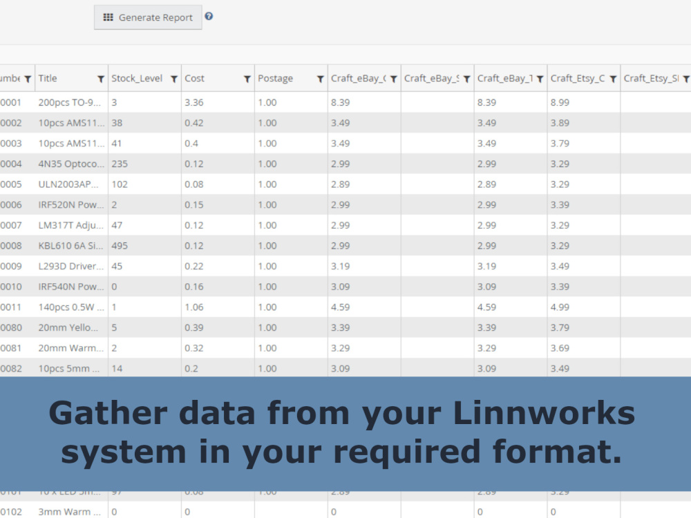Sort by the Cost header text
691x518 pixels.
click(x=194, y=79)
